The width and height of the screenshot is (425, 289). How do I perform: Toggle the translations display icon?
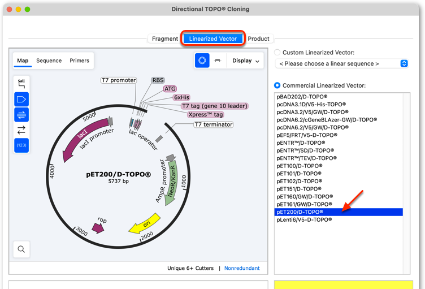[x=21, y=115]
